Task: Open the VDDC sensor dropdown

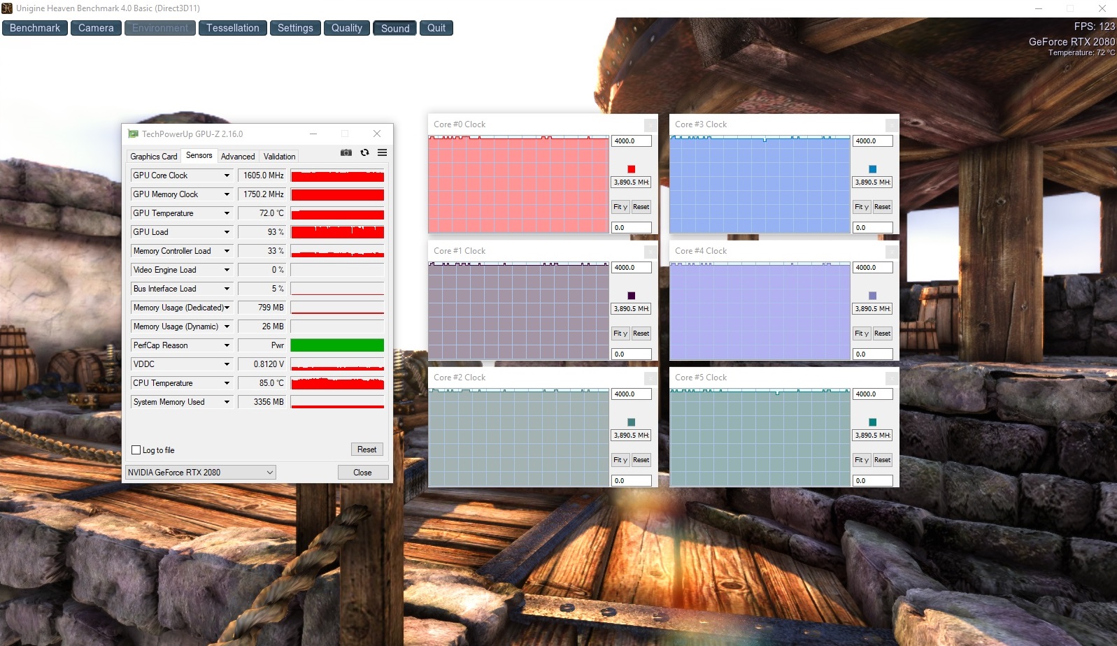Action: point(227,364)
